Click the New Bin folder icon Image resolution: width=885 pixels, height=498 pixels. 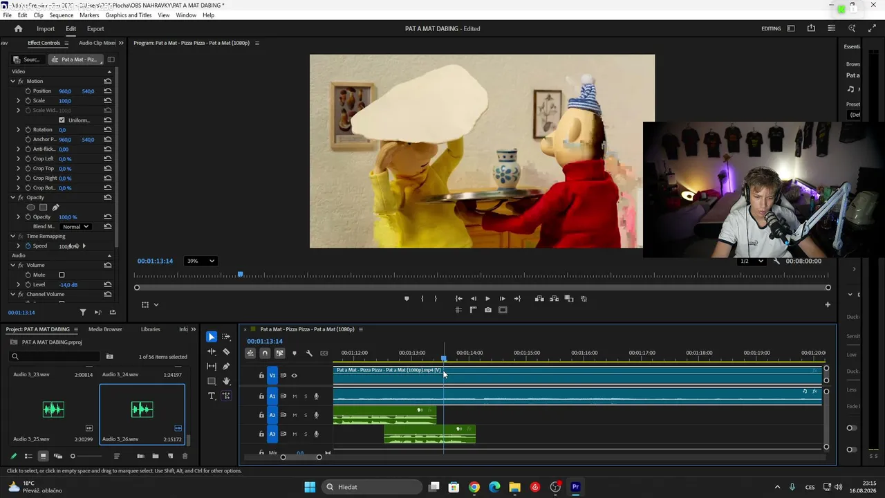coord(156,456)
